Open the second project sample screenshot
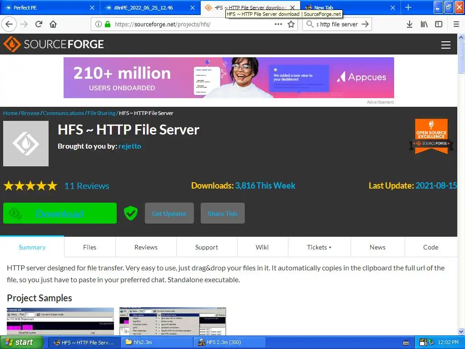The image size is (465, 349). pos(173,321)
